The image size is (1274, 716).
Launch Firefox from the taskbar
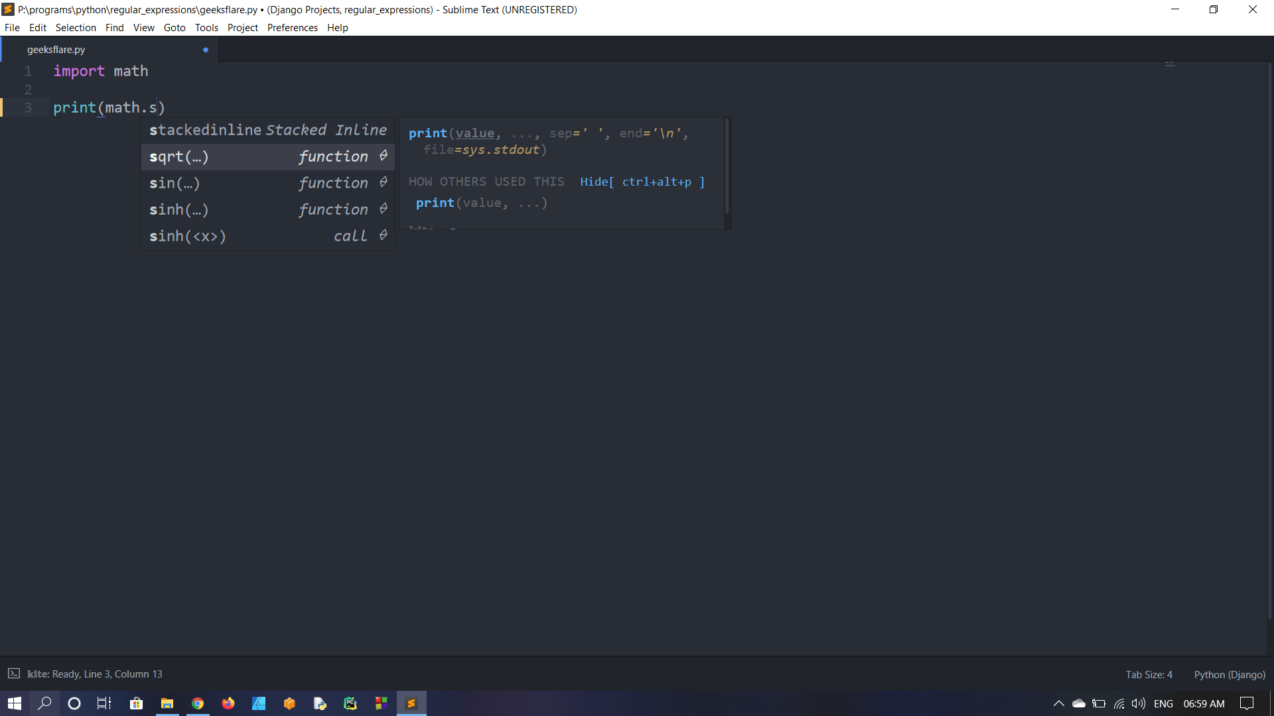click(228, 703)
